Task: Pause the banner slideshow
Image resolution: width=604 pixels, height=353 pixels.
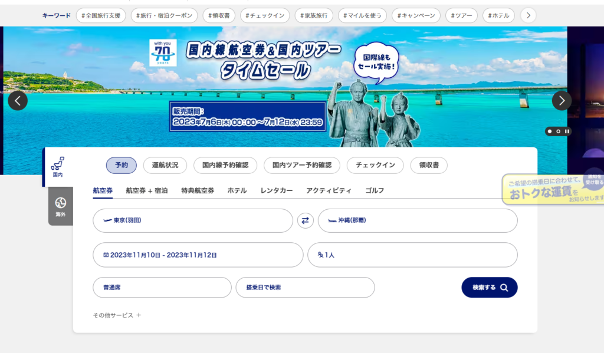Action: pyautogui.click(x=567, y=131)
